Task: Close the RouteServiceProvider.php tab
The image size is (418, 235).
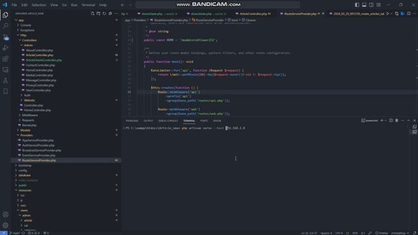Action: [323, 14]
